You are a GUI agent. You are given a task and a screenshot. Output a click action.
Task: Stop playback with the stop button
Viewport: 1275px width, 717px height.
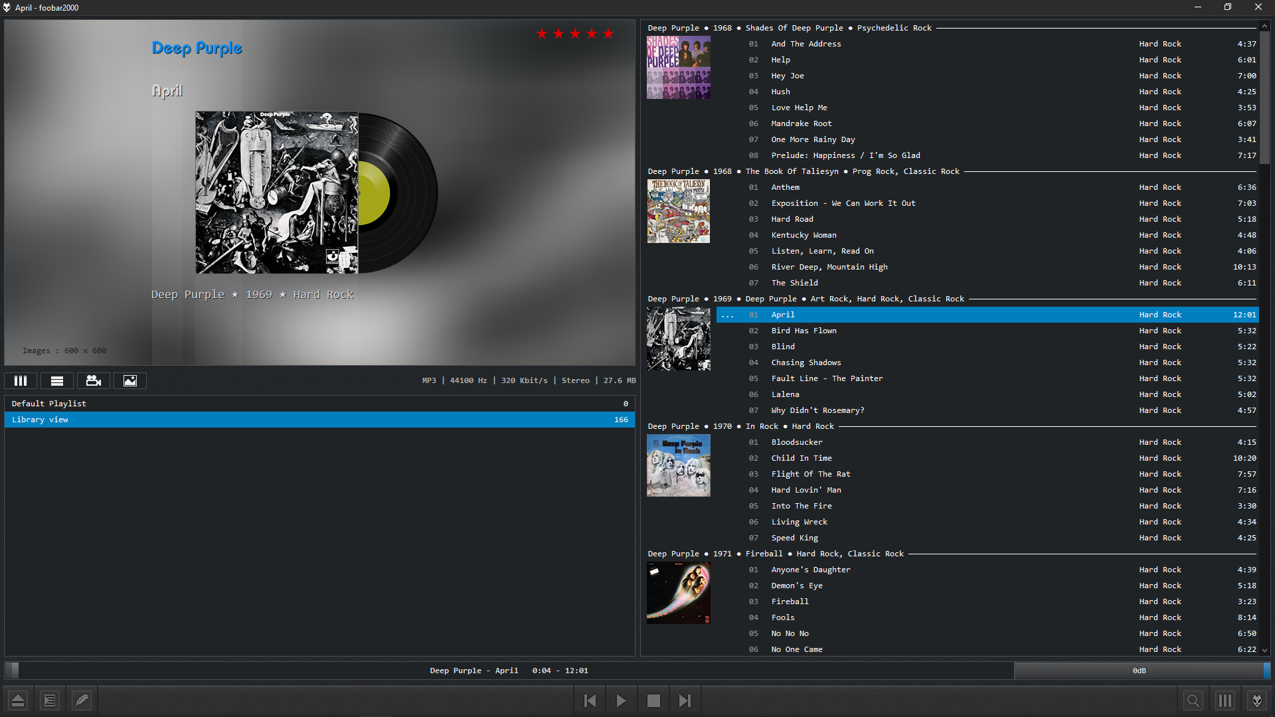[x=653, y=700]
